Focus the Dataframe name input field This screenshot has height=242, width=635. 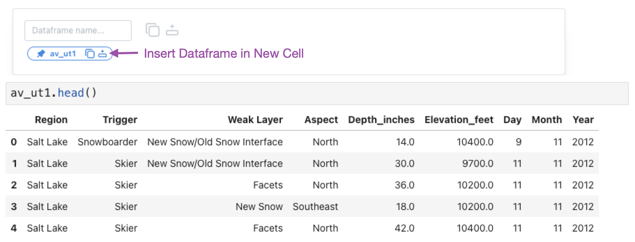78,31
